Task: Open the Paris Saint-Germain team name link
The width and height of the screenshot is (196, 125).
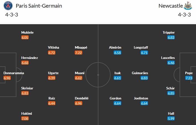Action: [x=39, y=6]
